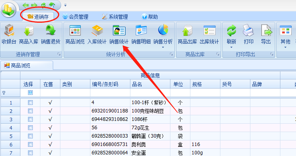Click the 编号/条形码 filter input cell
Screen dimensions: 296x156
pyautogui.click(x=110, y=93)
